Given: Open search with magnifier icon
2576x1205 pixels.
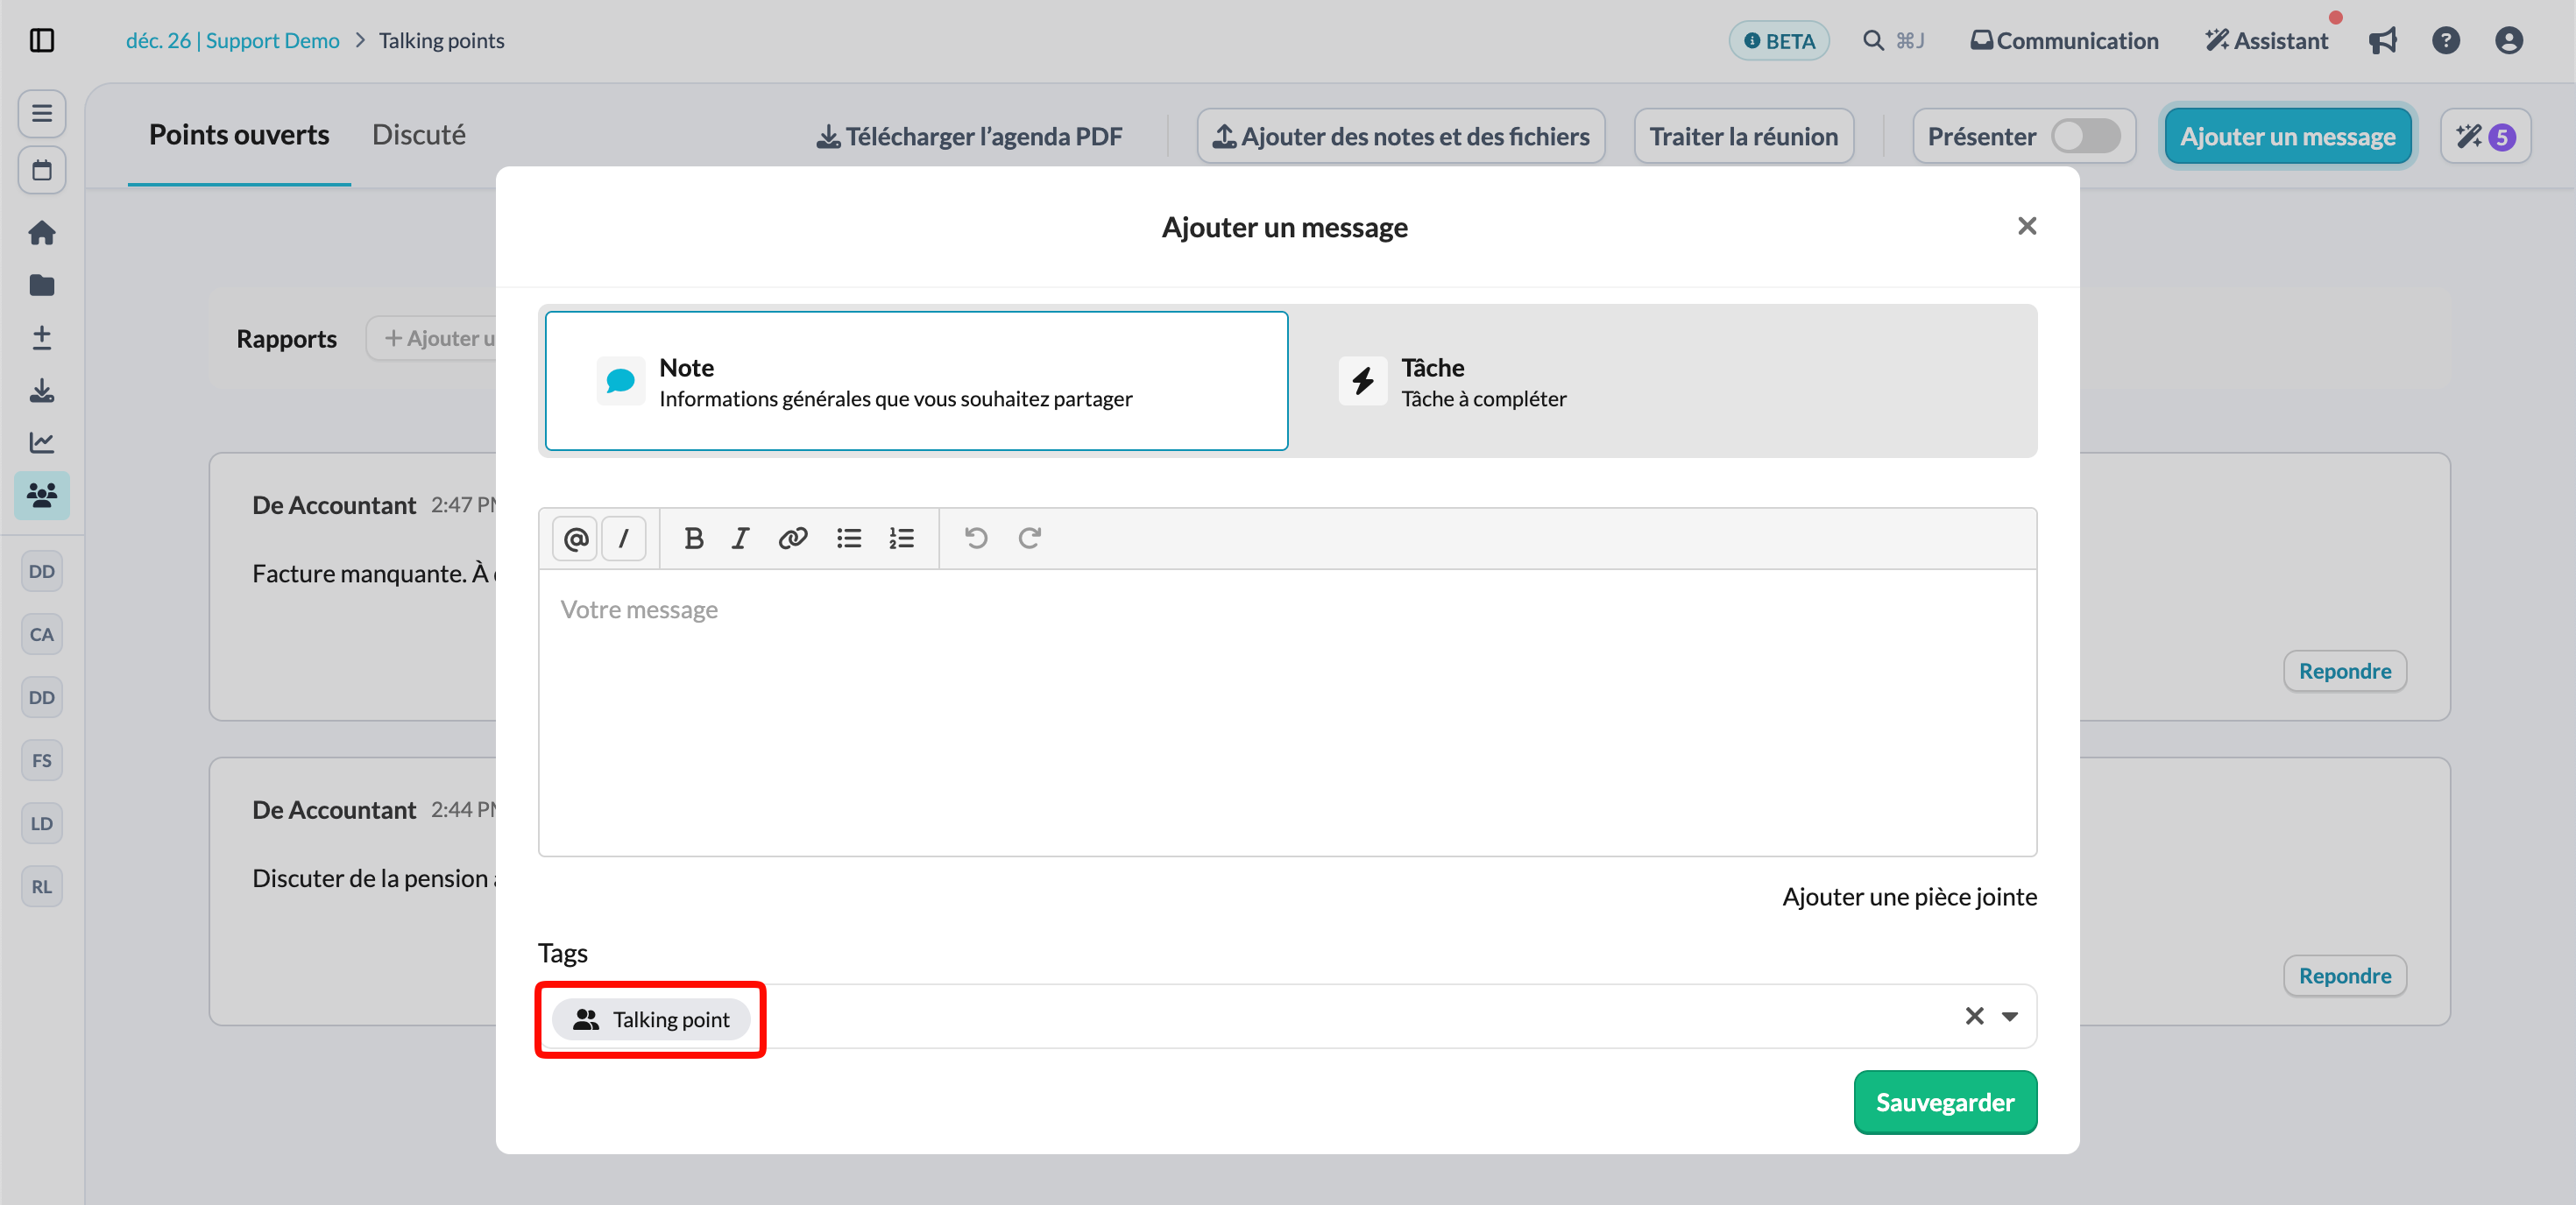Looking at the screenshot, I should [1874, 40].
